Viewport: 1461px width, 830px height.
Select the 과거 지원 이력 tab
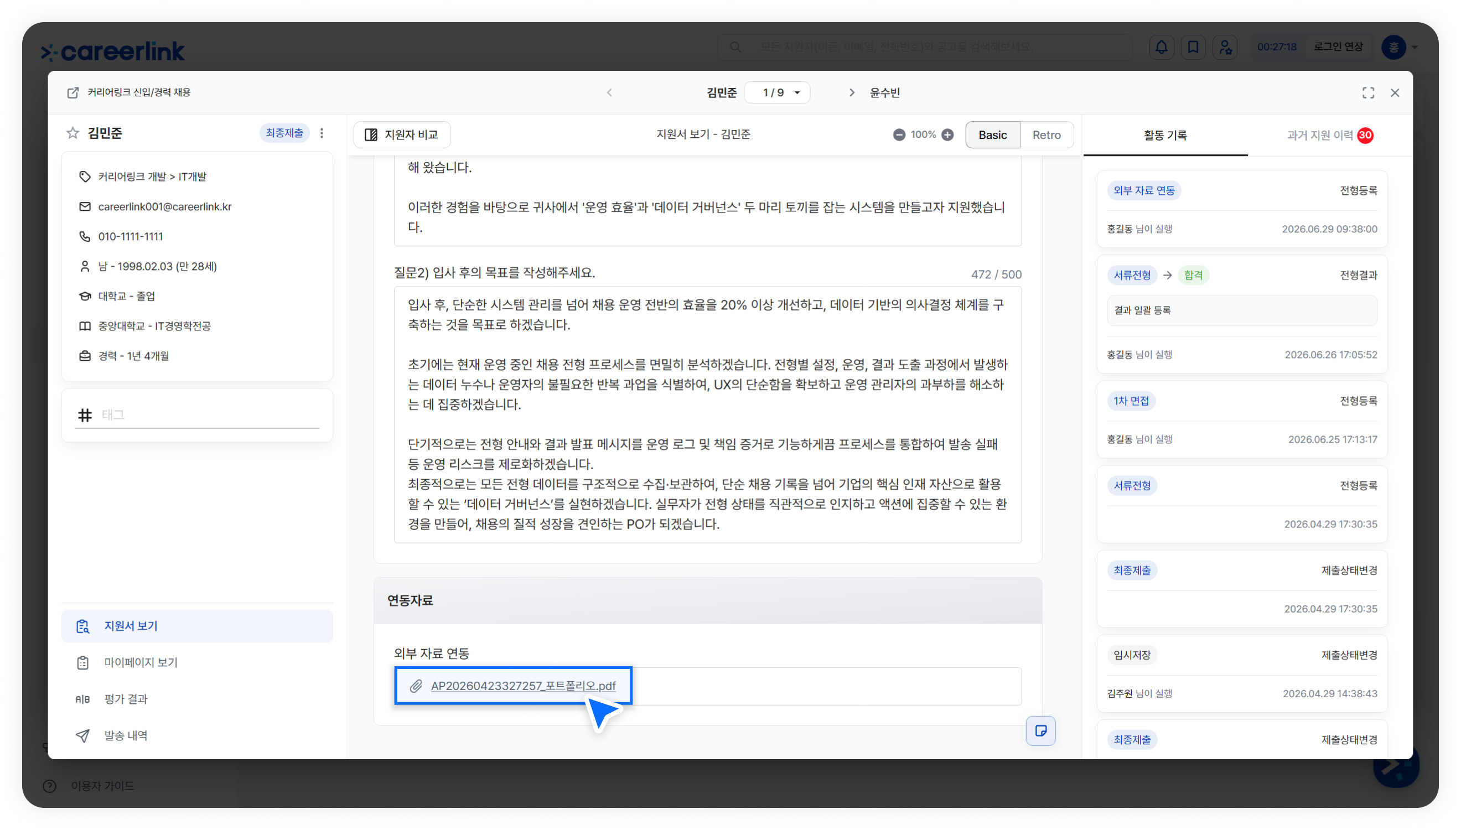[x=1330, y=135]
